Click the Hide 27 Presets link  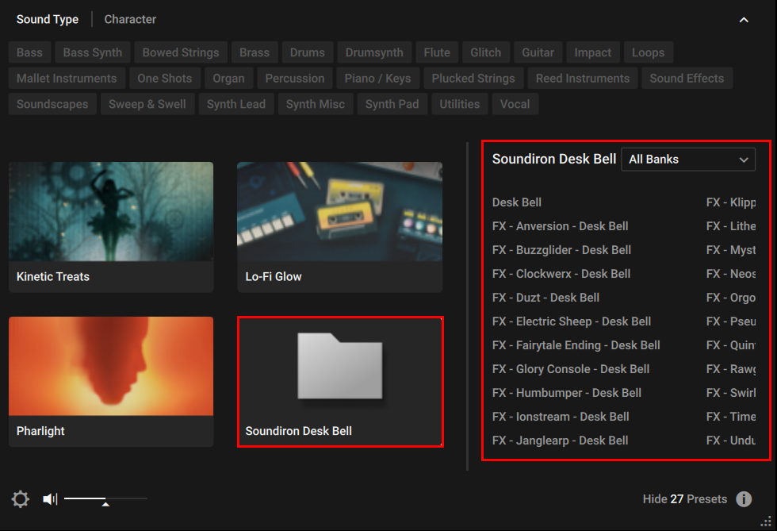684,498
